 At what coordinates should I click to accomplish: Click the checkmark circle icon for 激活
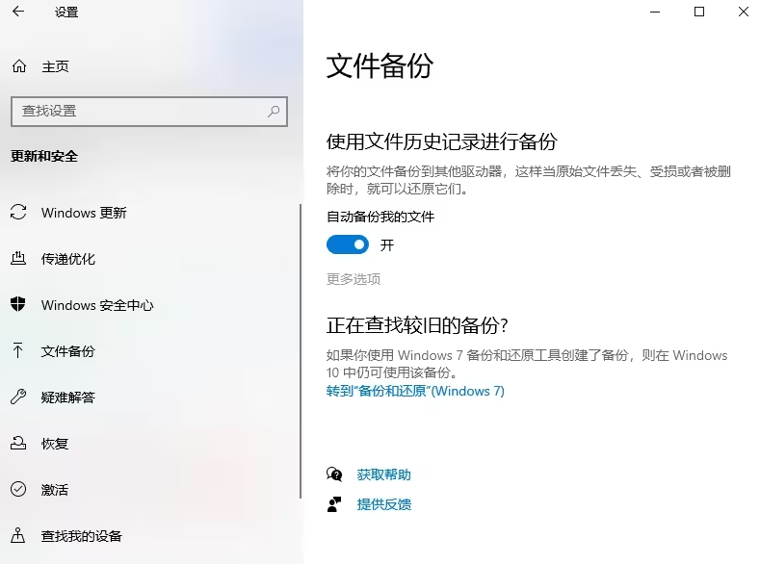point(18,489)
